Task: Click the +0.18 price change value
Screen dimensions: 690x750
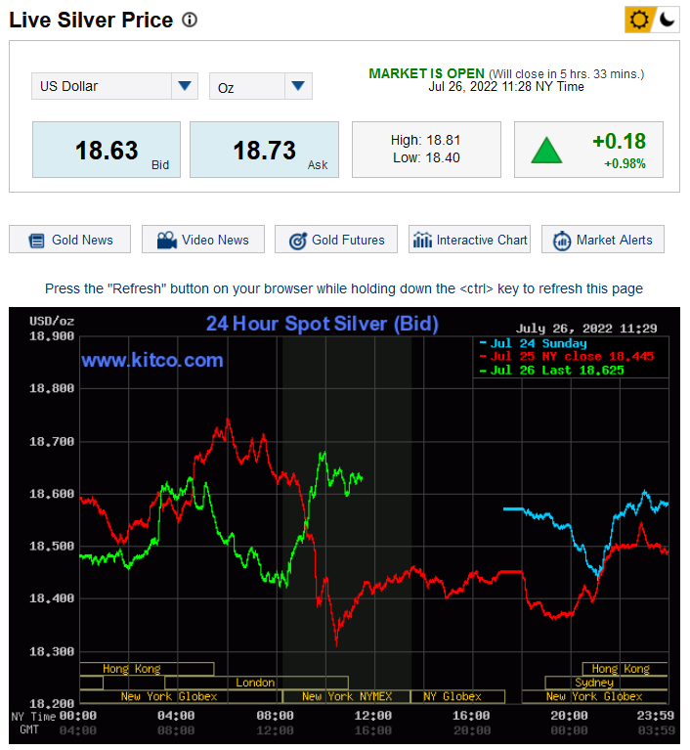Action: (x=619, y=142)
